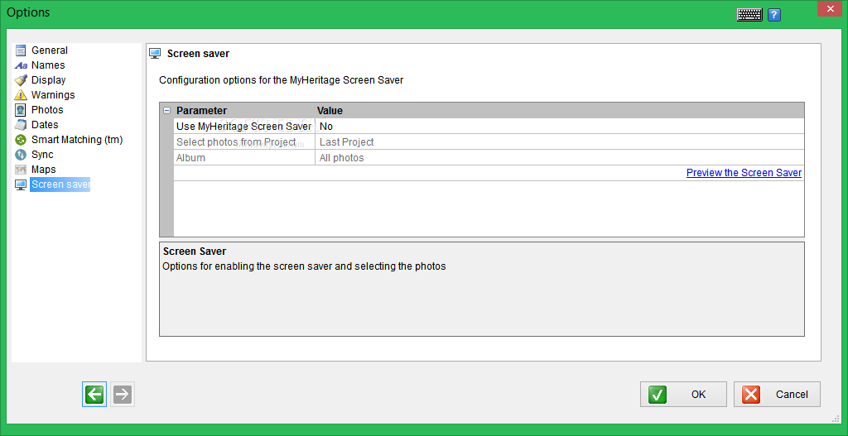The image size is (848, 436).
Task: Click the General category icon
Action: click(21, 50)
